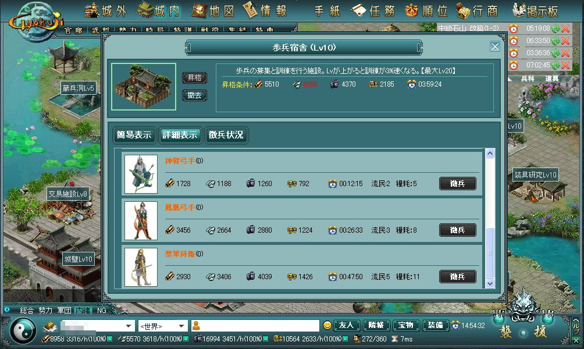
Task: Toggle the 内緒 chat channel
Action: coord(83,311)
